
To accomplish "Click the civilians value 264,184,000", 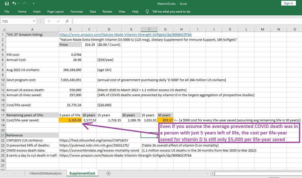I will 70,70.
